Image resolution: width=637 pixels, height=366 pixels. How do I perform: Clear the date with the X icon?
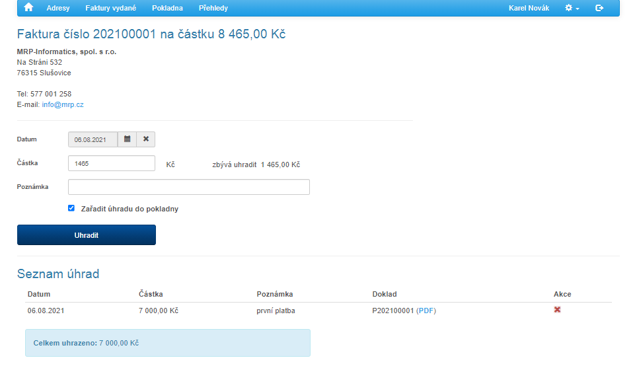click(x=146, y=139)
